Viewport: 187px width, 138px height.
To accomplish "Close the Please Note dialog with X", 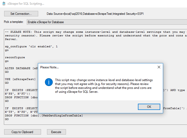I will click(x=159, y=67).
